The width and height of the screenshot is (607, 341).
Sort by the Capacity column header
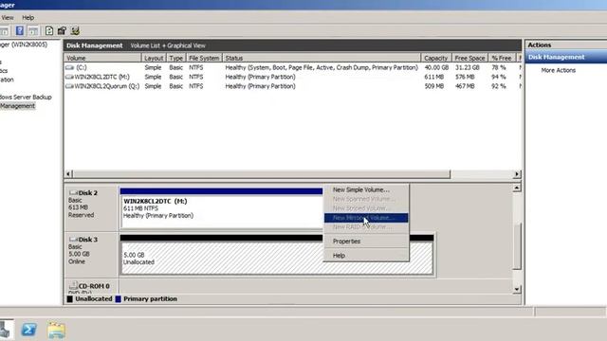click(436, 58)
